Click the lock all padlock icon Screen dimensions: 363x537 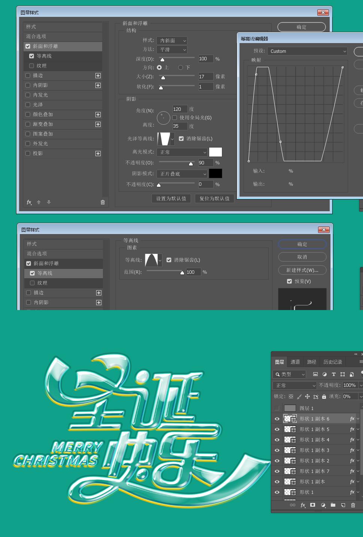click(324, 396)
